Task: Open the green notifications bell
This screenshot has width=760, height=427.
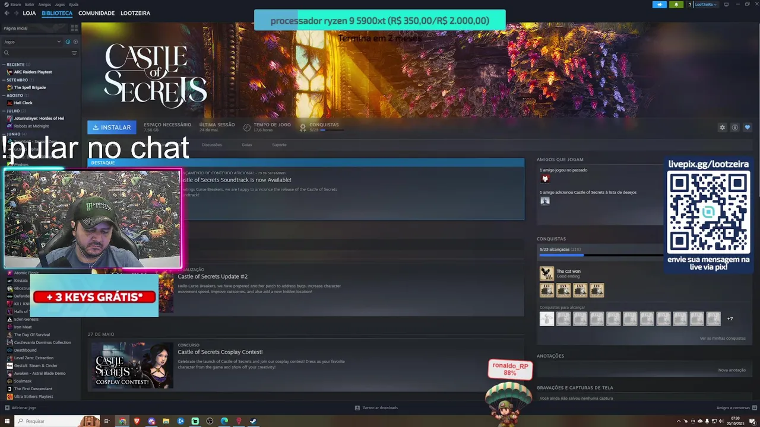Action: click(x=676, y=5)
